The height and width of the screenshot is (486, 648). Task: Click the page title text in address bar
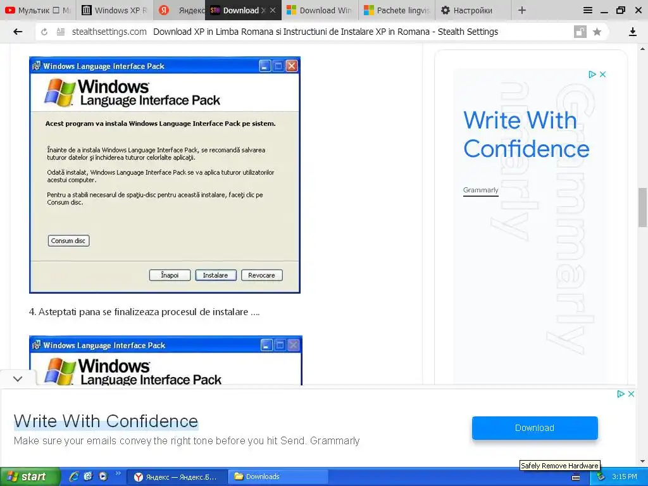click(x=326, y=32)
